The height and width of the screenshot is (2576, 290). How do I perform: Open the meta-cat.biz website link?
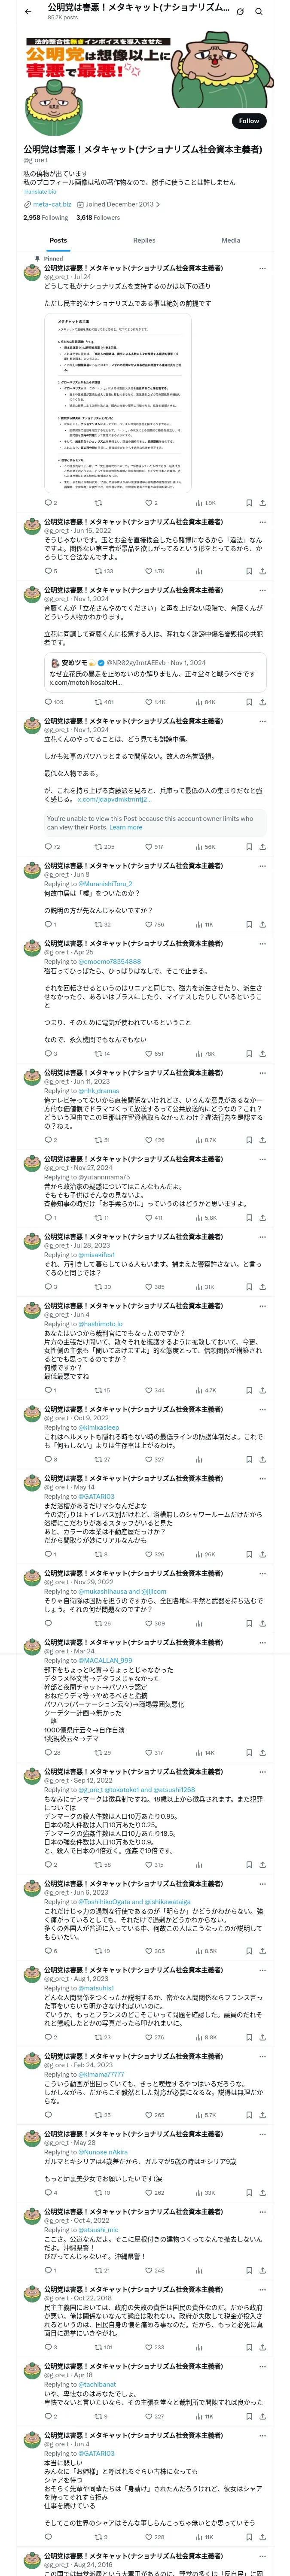click(x=51, y=204)
